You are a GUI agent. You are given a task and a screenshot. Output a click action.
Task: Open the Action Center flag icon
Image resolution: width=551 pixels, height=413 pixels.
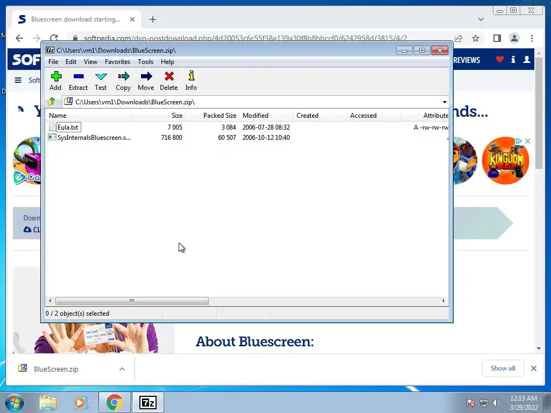click(470, 403)
